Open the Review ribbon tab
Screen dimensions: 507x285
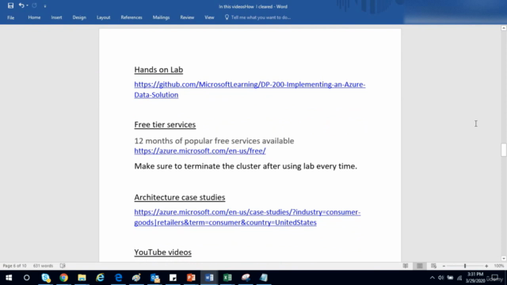click(x=187, y=17)
